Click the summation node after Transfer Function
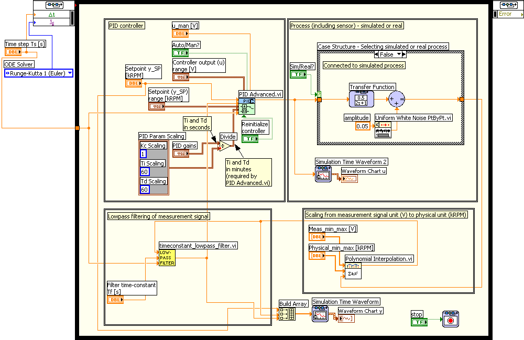The height and width of the screenshot is (340, 524). (x=397, y=99)
